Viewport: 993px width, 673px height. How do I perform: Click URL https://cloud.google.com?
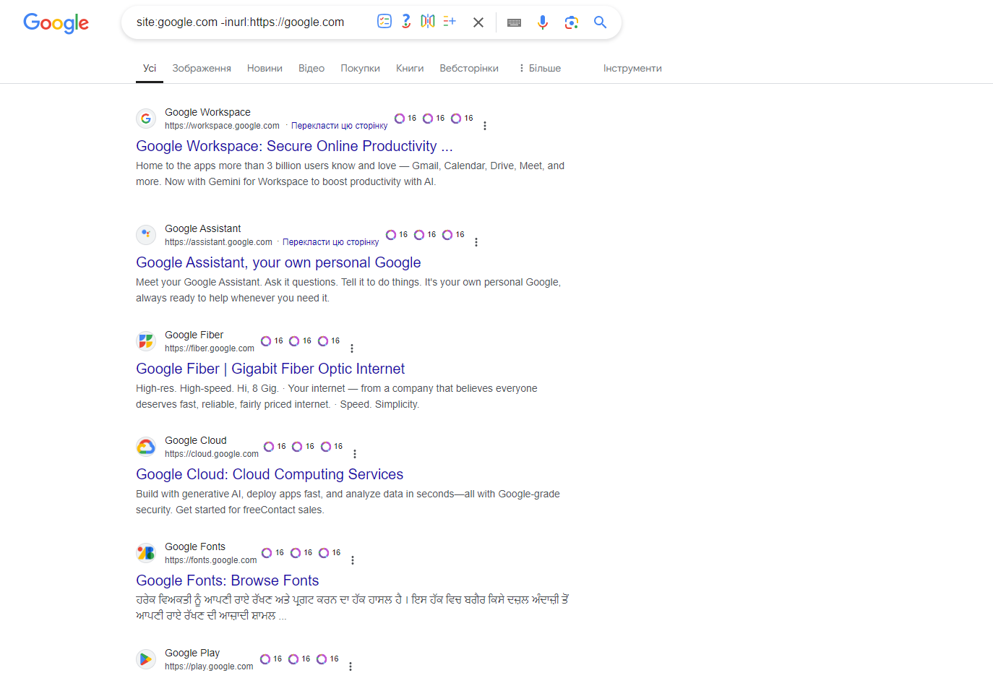coord(212,454)
